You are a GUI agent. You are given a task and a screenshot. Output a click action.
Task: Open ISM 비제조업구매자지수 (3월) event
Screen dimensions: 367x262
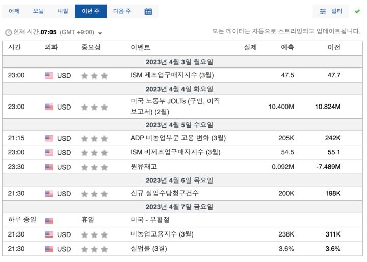click(x=175, y=152)
